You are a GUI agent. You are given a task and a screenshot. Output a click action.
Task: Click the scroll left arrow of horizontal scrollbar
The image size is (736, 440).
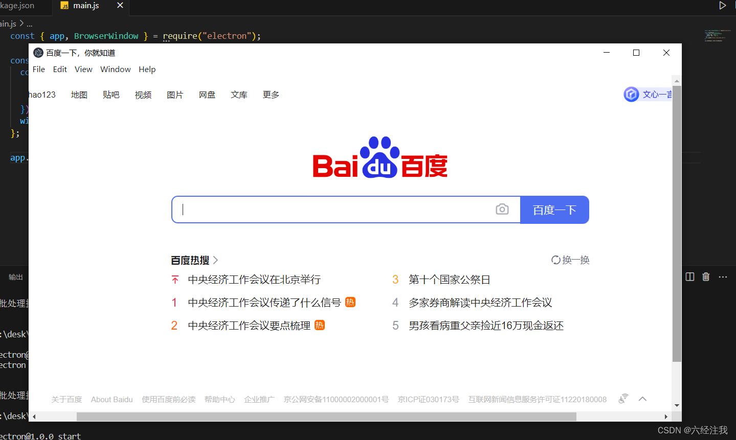pyautogui.click(x=34, y=416)
